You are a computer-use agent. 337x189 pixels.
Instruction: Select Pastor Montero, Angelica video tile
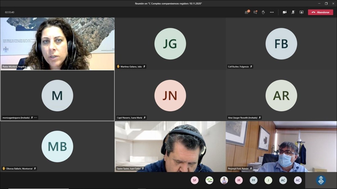pyautogui.click(x=57, y=43)
